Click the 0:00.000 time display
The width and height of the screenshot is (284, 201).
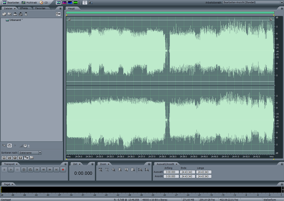pos(83,173)
